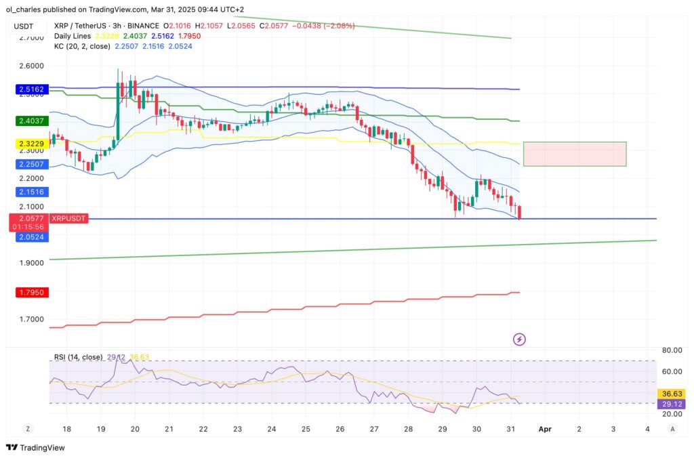
Task: Open timezone settings via the Z axis button
Action: (x=27, y=429)
